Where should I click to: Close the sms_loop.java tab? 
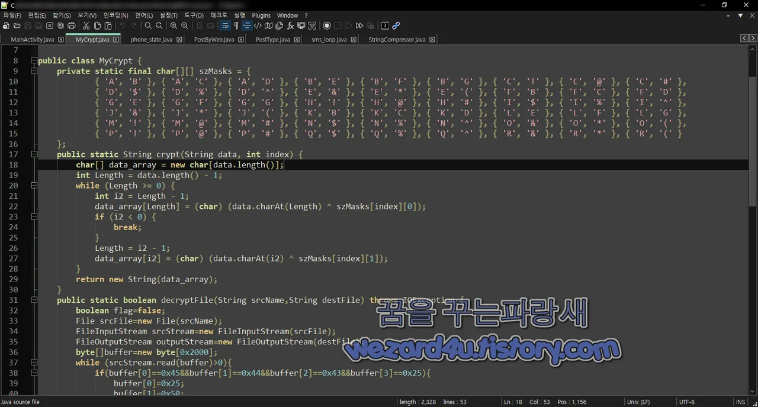(354, 40)
